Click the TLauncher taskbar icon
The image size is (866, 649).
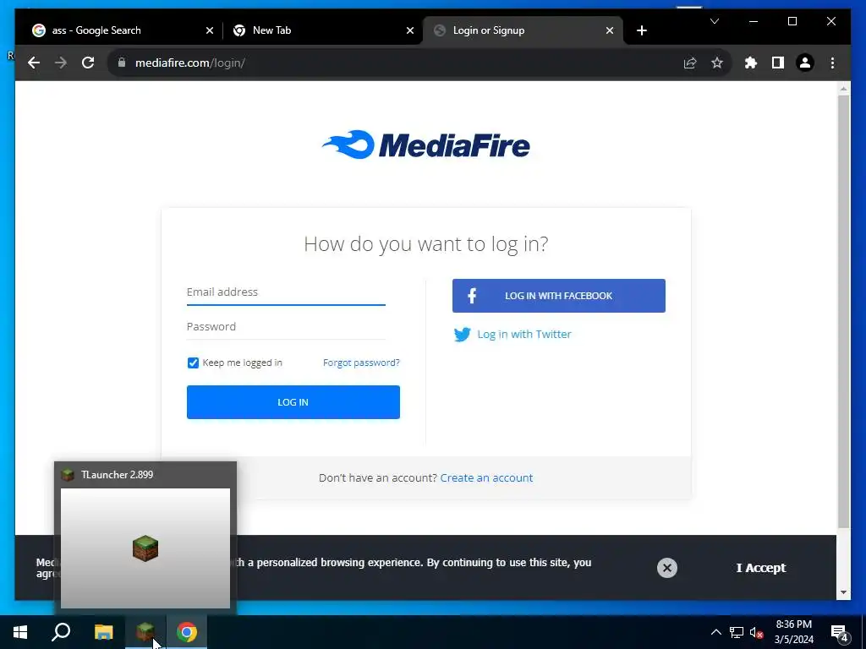(x=145, y=632)
